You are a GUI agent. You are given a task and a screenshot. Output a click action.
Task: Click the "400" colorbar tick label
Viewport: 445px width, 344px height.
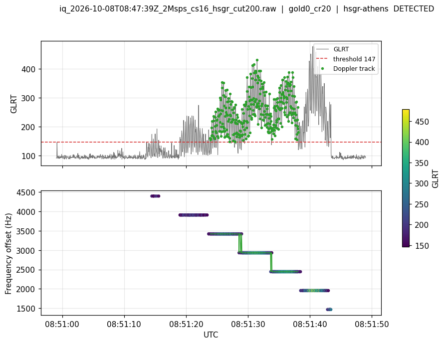tap(422, 143)
